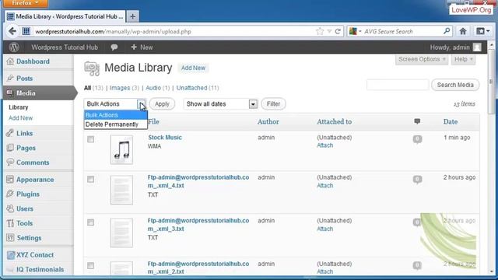Open the Stock Music file link
498x280 pixels.
[165, 137]
